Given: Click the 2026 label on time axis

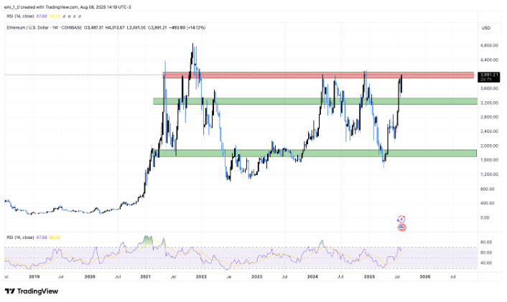Looking at the screenshot, I should point(424,275).
